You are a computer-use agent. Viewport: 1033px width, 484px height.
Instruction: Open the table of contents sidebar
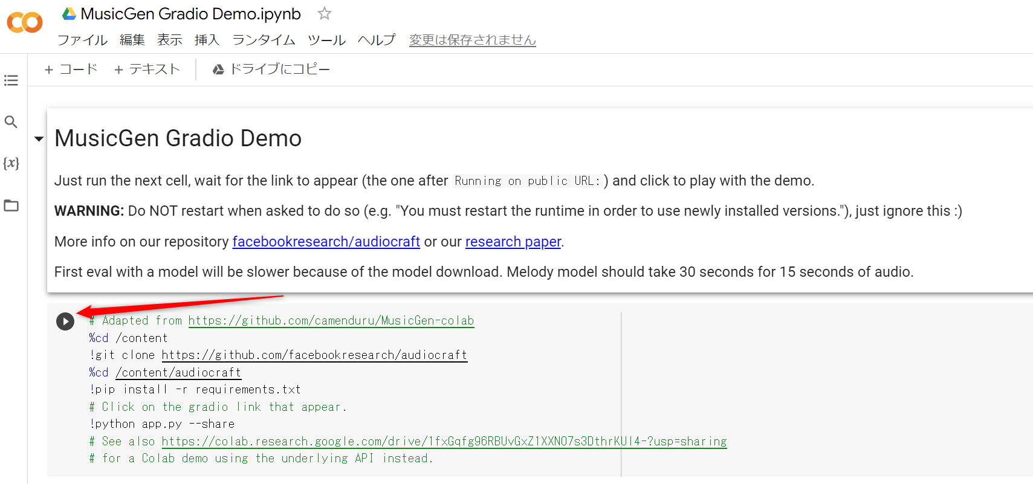coord(11,80)
